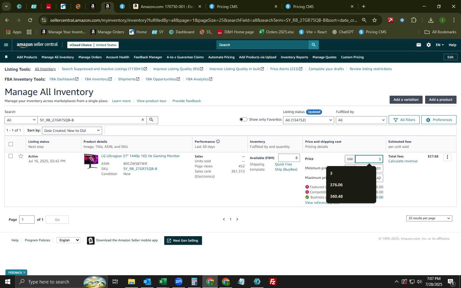461x288 pixels.
Task: Close the FEEDBACK tab with X
Action: coord(24,273)
